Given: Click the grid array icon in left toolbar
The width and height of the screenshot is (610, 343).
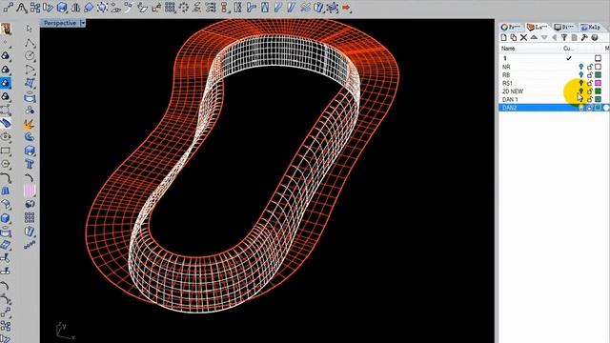Looking at the screenshot, I should (30, 217).
